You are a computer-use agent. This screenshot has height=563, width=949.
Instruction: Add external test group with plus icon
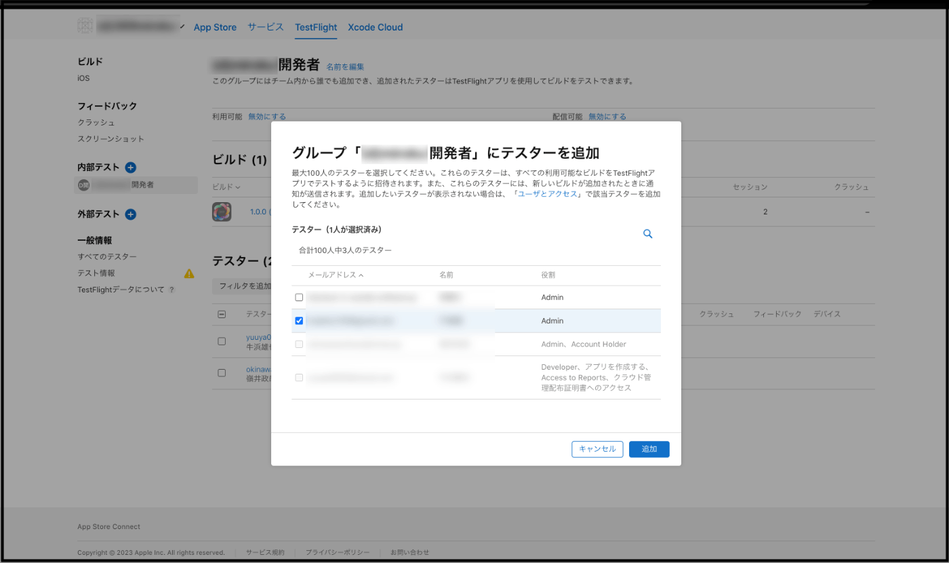tap(131, 214)
